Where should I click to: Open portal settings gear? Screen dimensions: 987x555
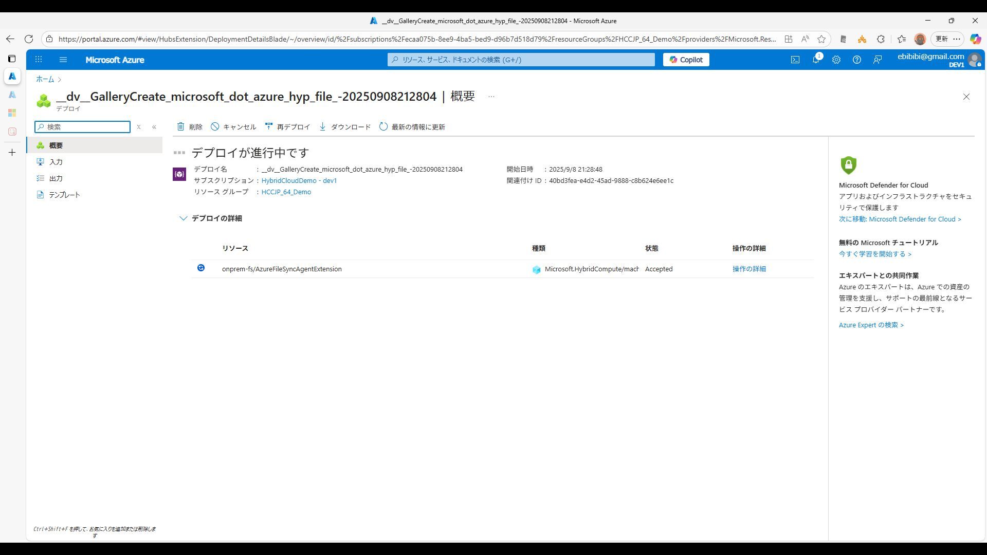pos(836,60)
